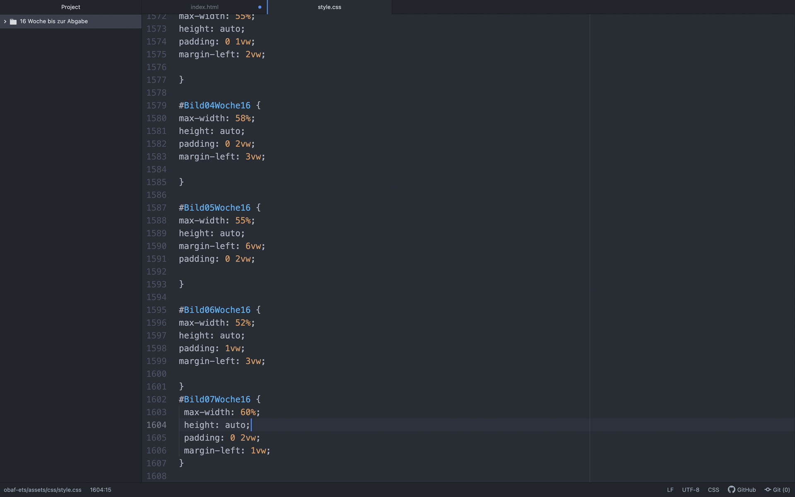This screenshot has height=497, width=795.
Task: Open the GitHub panel from status bar
Action: pos(742,490)
